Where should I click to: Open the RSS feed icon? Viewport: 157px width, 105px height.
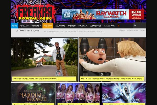[x=119, y=26]
